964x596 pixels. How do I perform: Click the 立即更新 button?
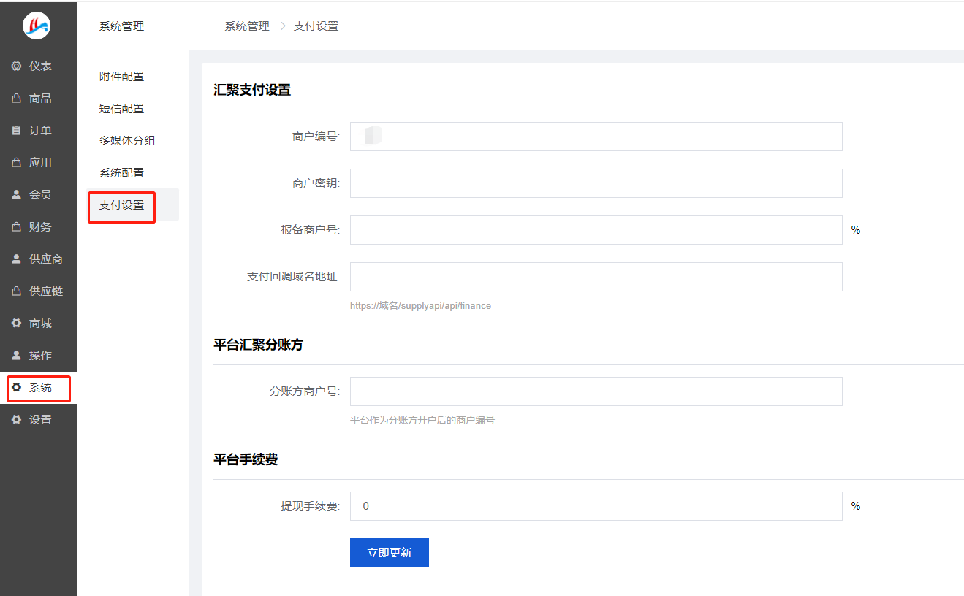[x=389, y=553]
